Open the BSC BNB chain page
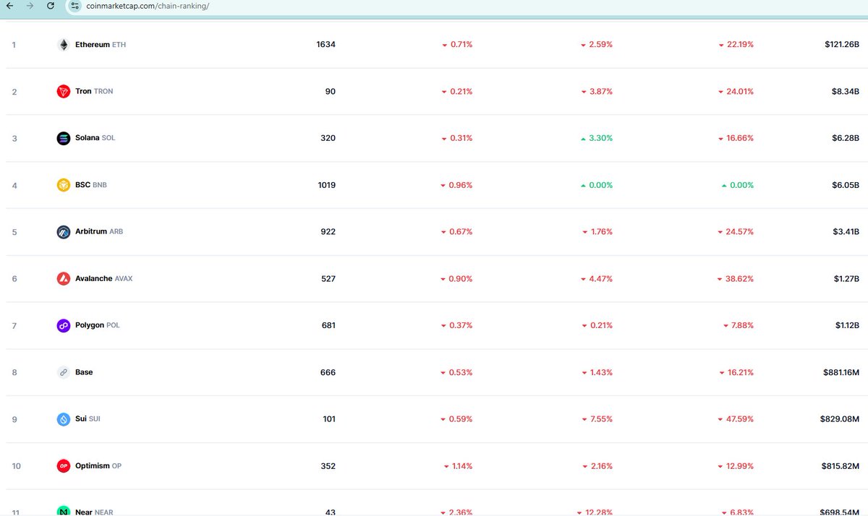 tap(91, 185)
